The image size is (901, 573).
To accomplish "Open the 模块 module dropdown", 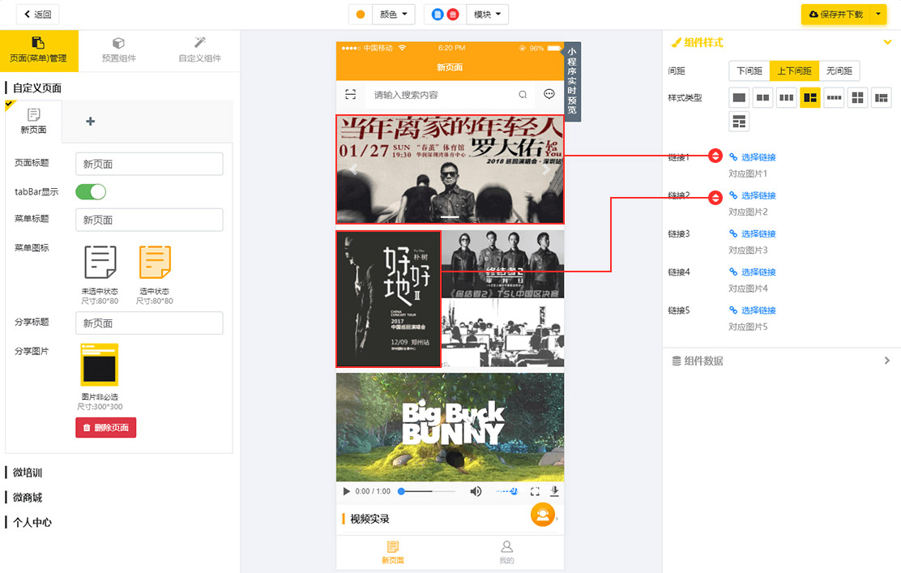I will coord(487,15).
